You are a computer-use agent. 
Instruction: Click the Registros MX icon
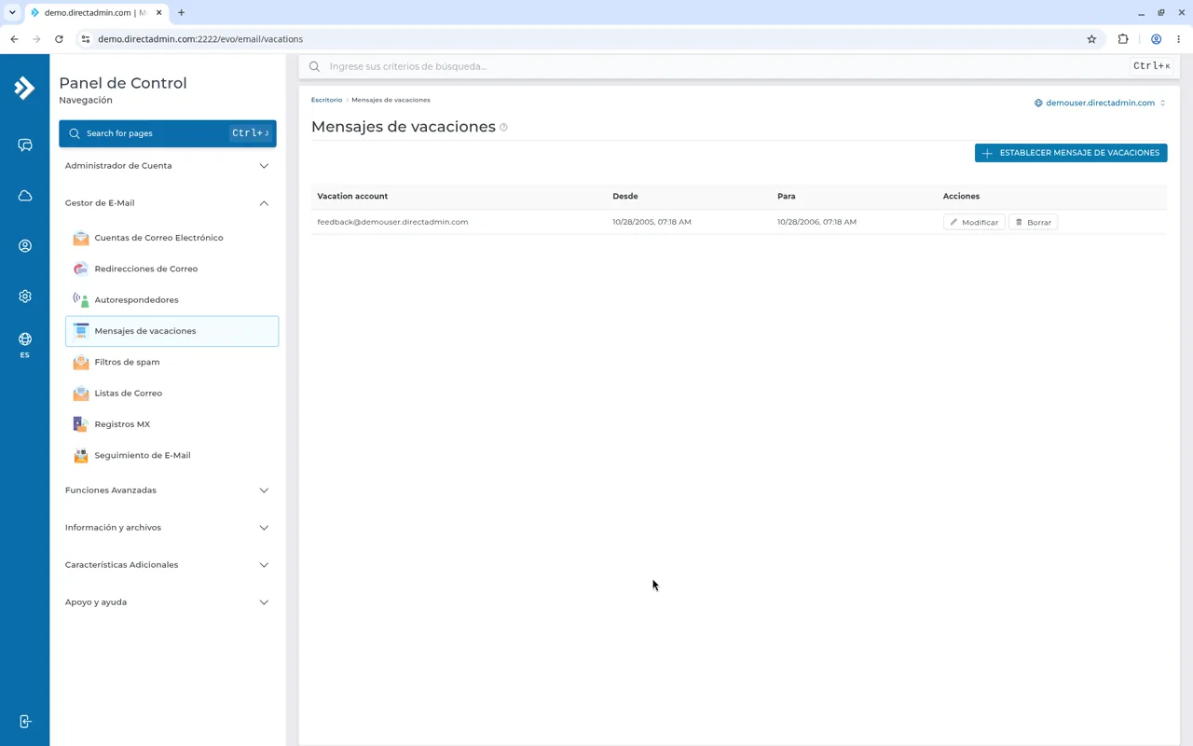(81, 424)
